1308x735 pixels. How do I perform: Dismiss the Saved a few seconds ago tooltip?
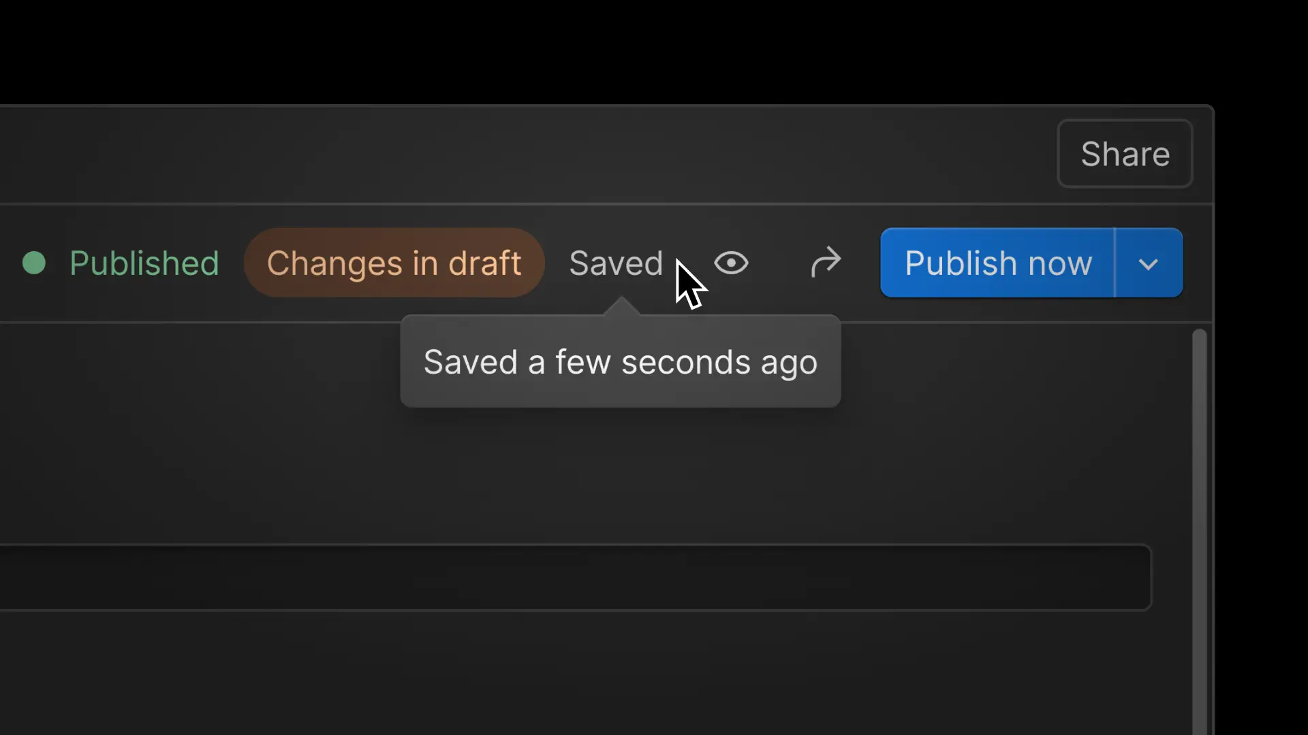point(620,361)
